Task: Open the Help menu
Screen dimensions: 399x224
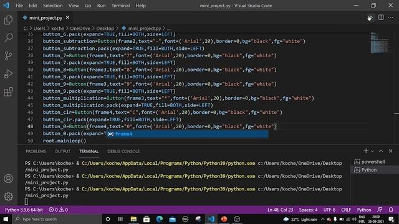Action: pos(140,6)
